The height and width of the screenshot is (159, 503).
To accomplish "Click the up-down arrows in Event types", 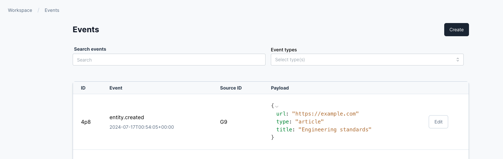I will click(x=457, y=60).
